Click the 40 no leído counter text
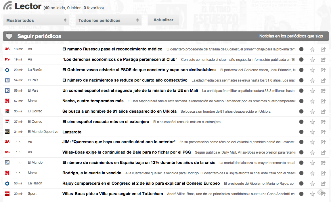The image size is (331, 202). pyautogui.click(x=55, y=8)
